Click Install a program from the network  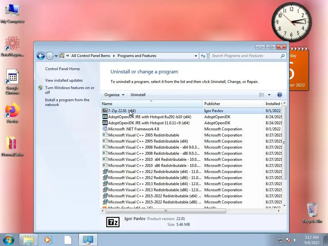click(67, 102)
